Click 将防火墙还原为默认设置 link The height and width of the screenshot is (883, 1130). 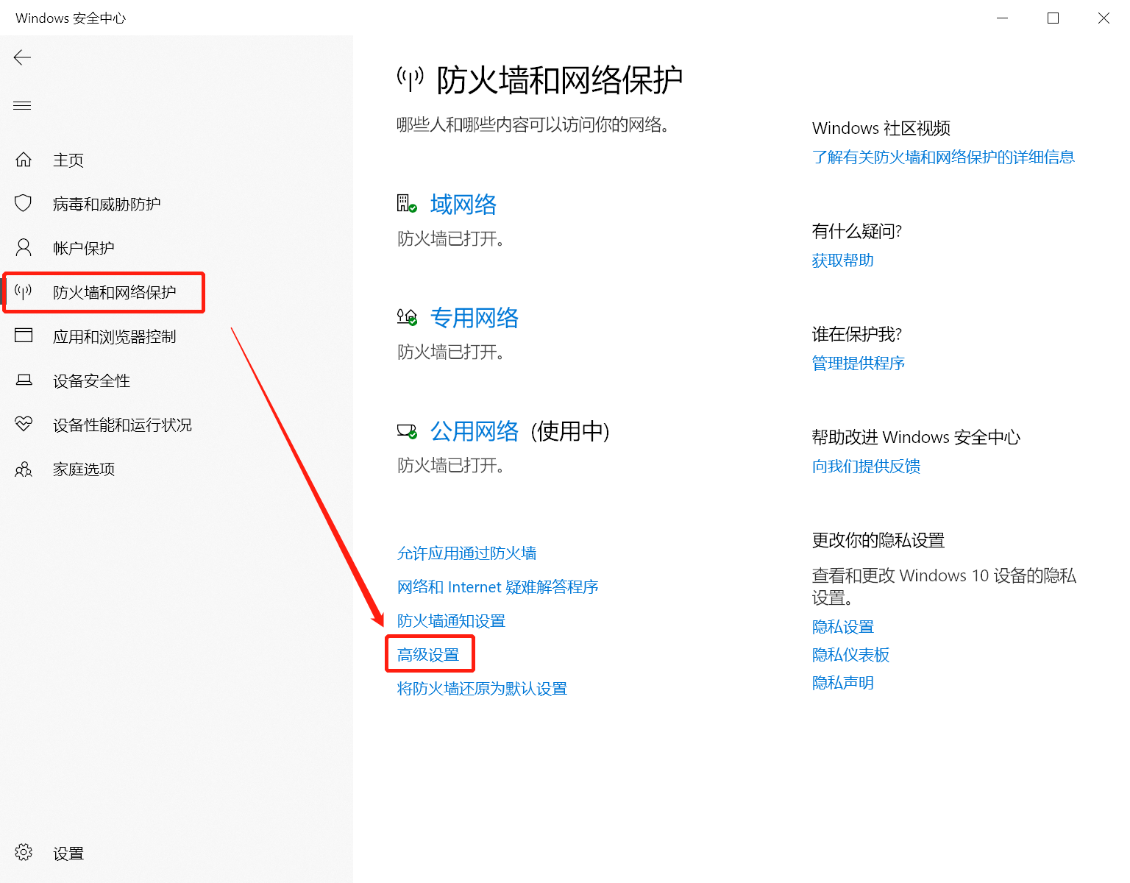pos(482,689)
